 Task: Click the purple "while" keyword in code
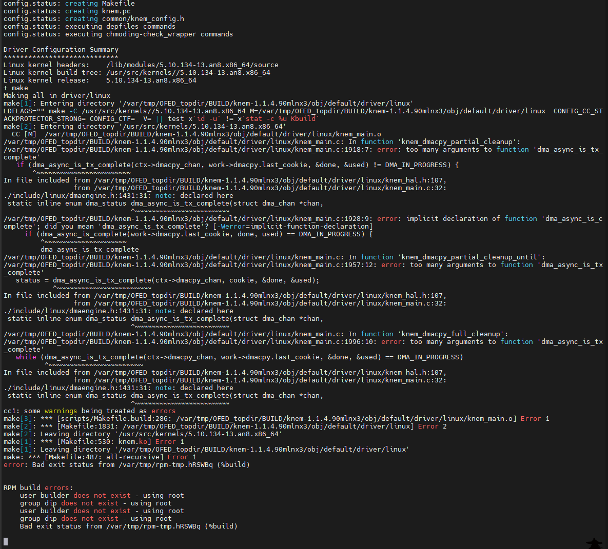tap(26, 357)
